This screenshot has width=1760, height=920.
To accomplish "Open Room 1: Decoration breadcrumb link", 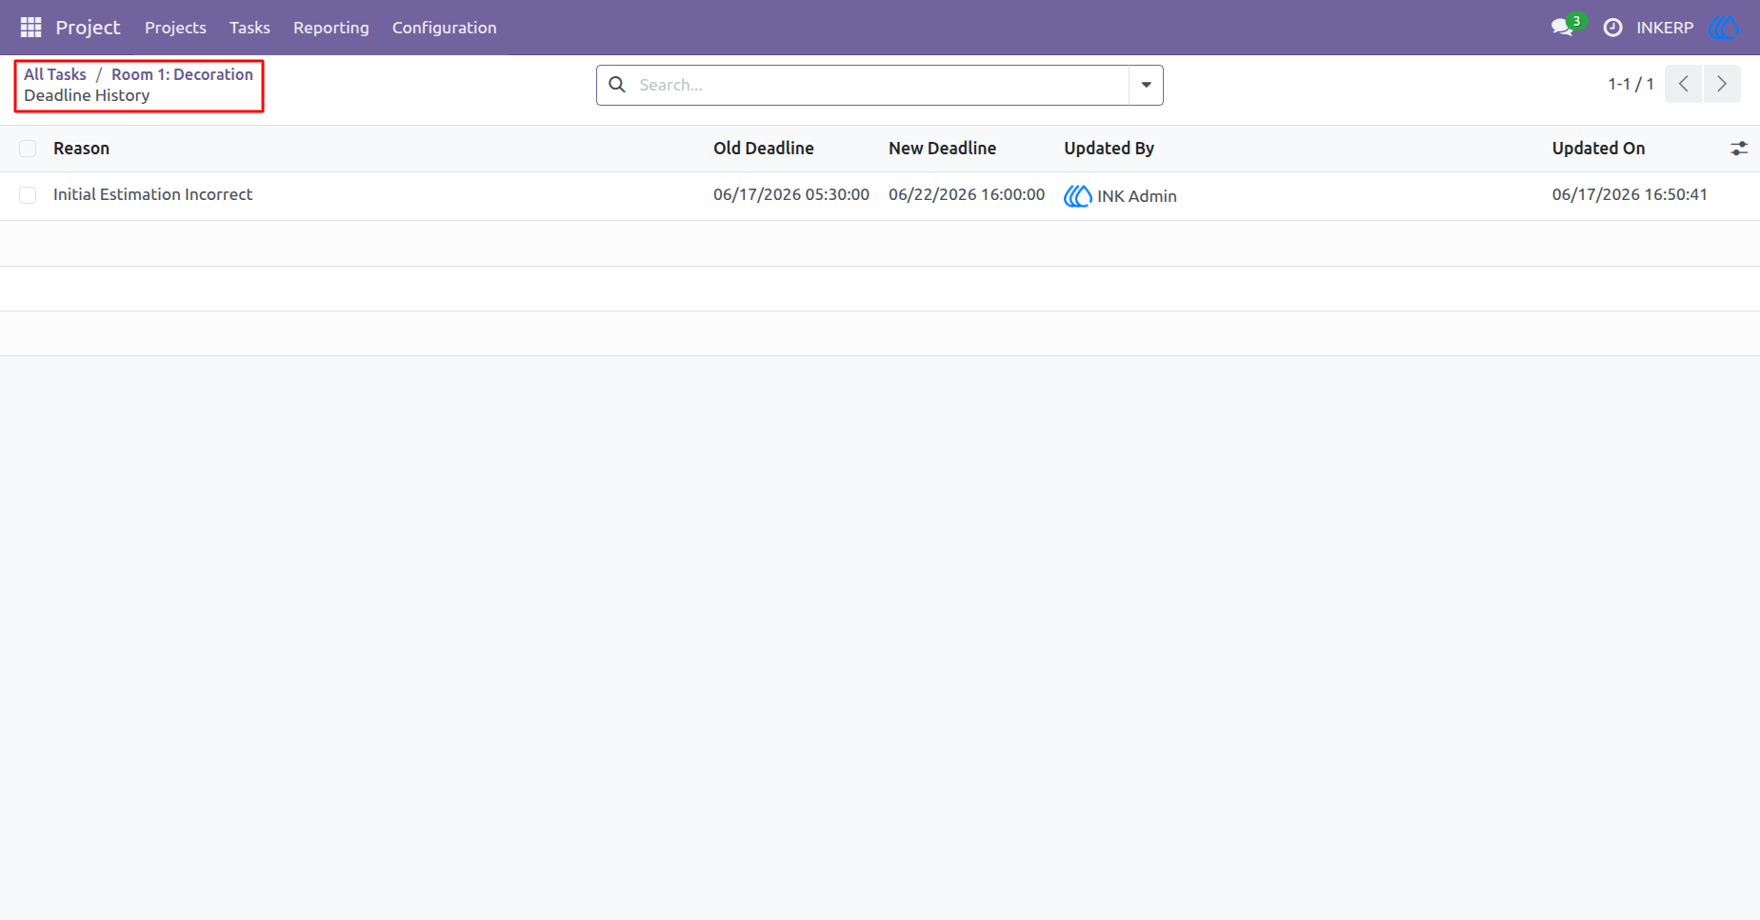I will pos(182,74).
